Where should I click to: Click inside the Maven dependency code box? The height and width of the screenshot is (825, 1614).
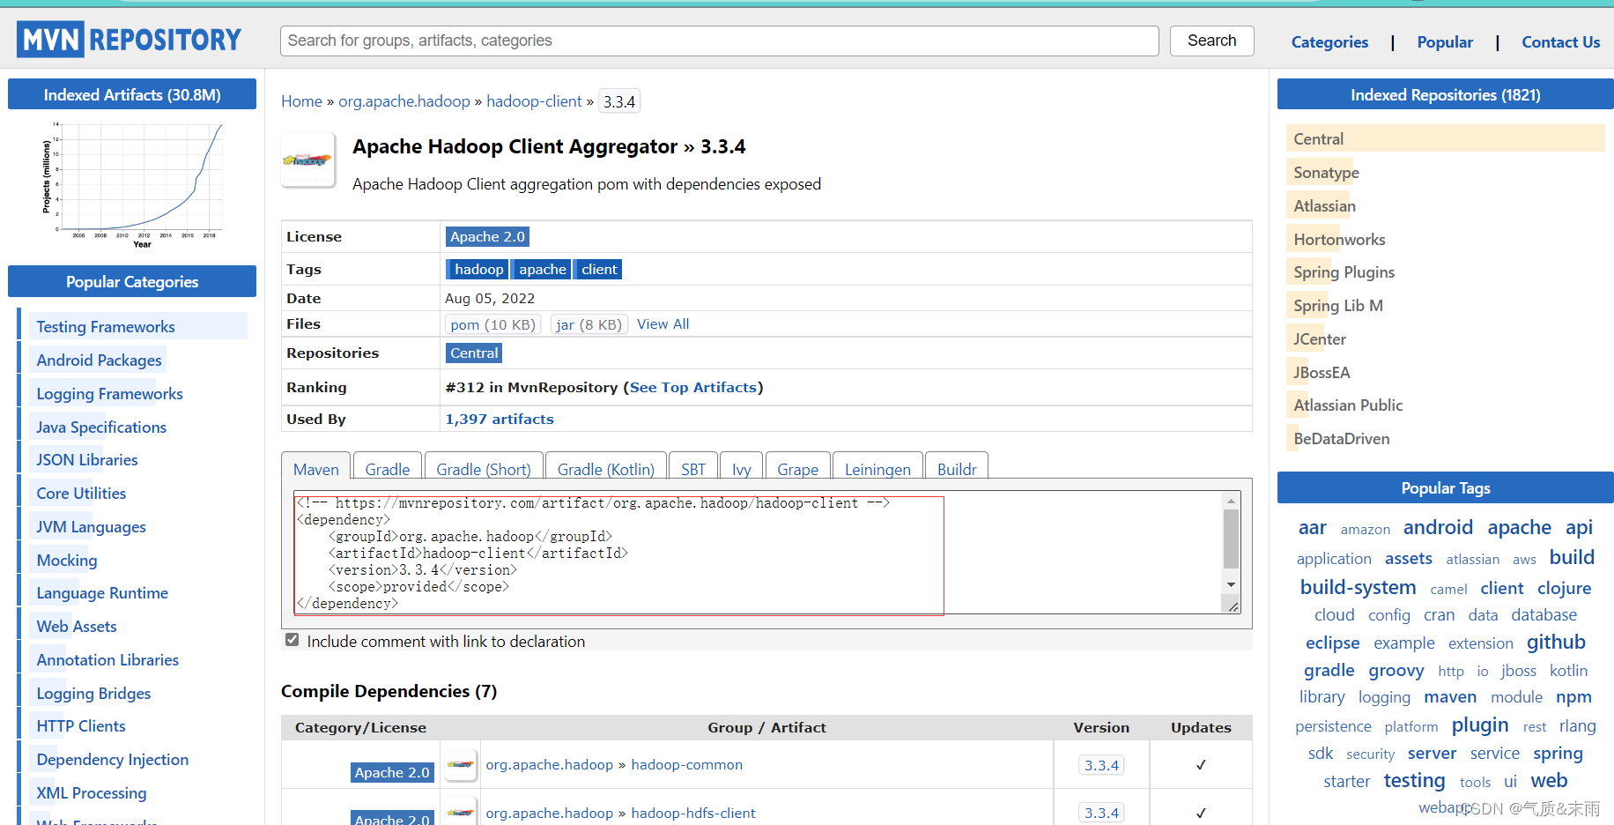coord(758,552)
